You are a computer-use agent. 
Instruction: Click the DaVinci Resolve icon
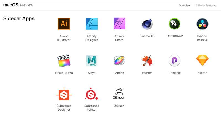(x=202, y=24)
